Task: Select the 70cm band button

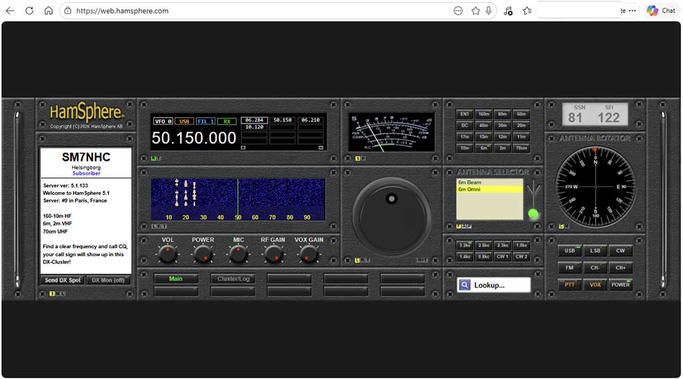Action: click(522, 148)
